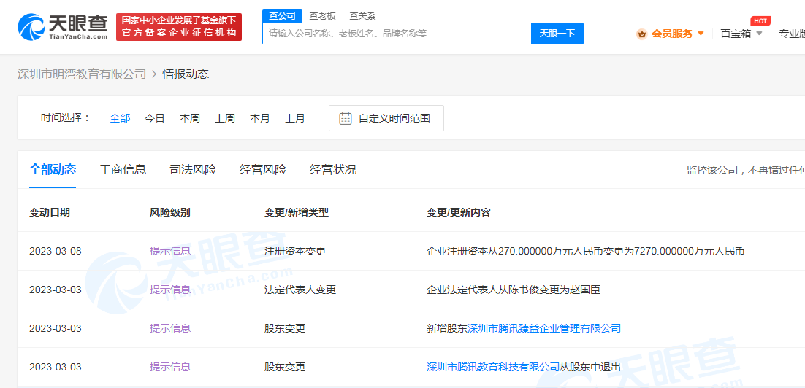Click the calendar icon for custom time range
Image resolution: width=805 pixels, height=388 pixels.
[x=346, y=118]
